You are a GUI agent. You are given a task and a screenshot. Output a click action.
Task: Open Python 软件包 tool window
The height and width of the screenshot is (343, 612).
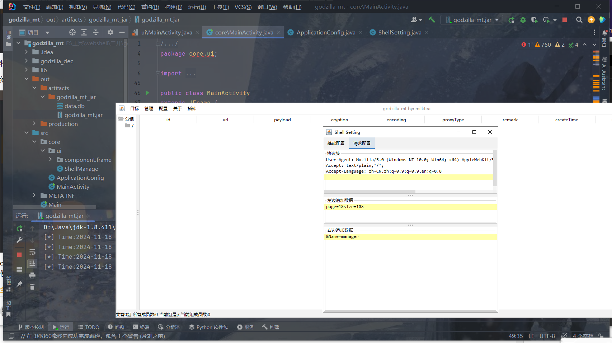click(x=208, y=327)
